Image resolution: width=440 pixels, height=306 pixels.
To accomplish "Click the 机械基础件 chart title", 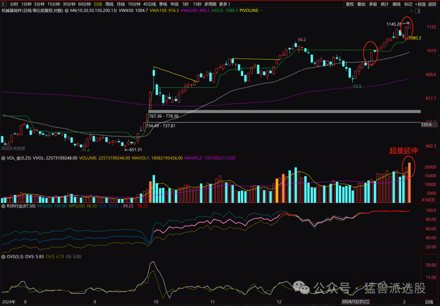I will 32,11.
